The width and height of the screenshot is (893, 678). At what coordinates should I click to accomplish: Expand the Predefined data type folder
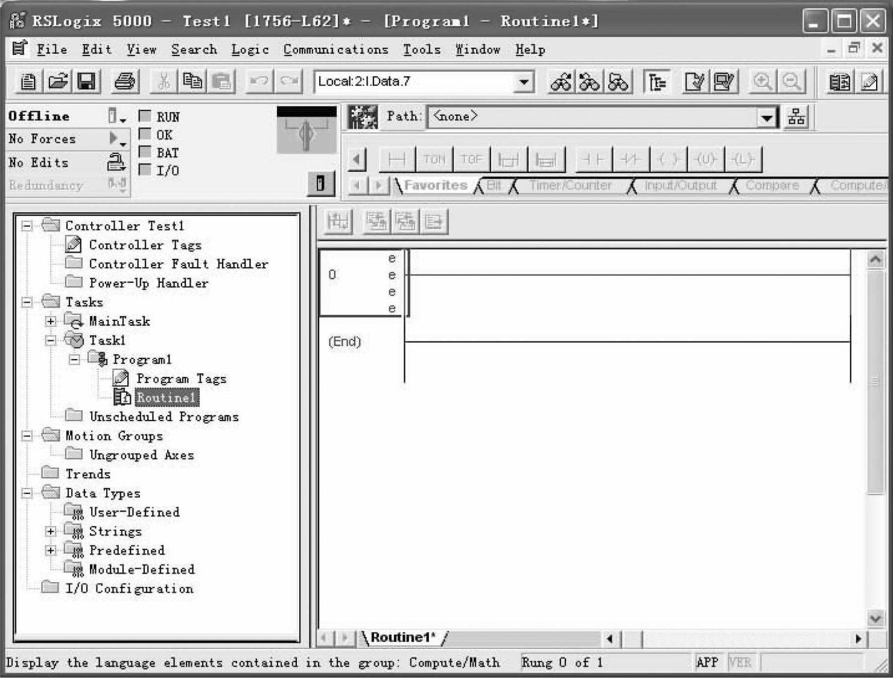click(x=51, y=550)
